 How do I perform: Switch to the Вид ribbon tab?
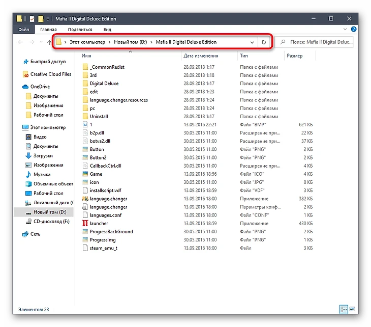click(x=107, y=30)
